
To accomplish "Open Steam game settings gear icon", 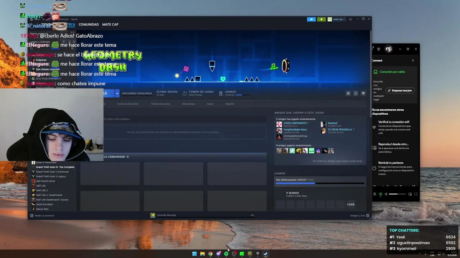I will (x=348, y=93).
